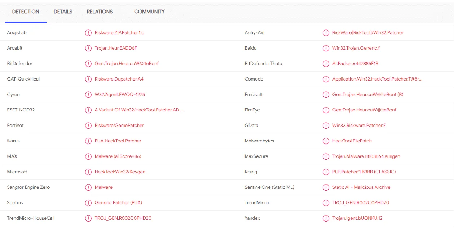This screenshot has height=228, width=454.
Task: Select Comodo's Application.Win32.HackTool.Patcher detection
Action: pos(377,79)
